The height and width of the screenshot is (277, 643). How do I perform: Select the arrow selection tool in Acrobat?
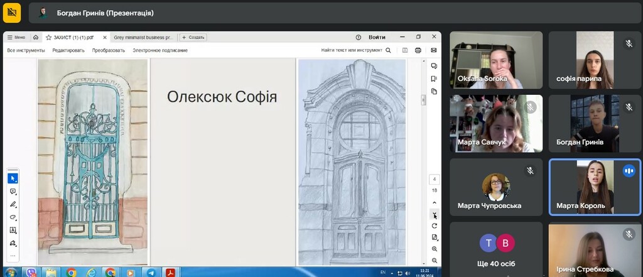point(13,179)
